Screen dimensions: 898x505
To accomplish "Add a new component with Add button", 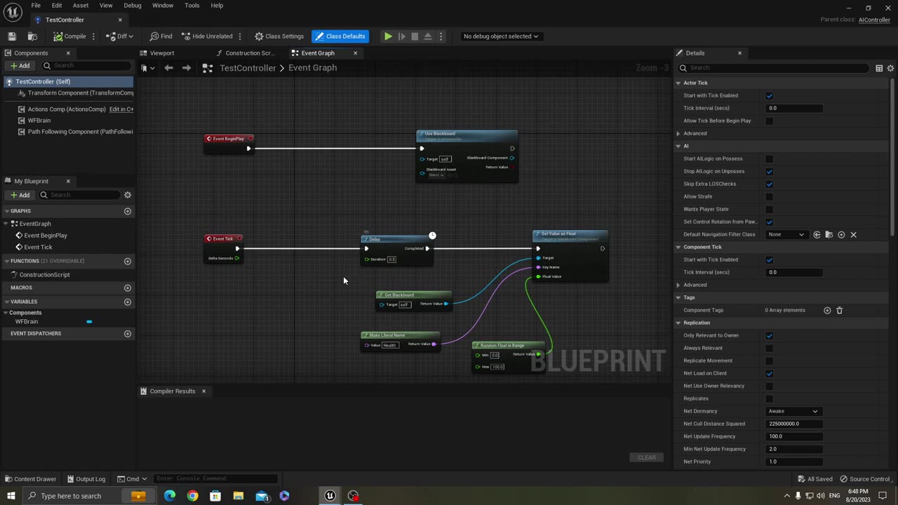I will pos(20,66).
